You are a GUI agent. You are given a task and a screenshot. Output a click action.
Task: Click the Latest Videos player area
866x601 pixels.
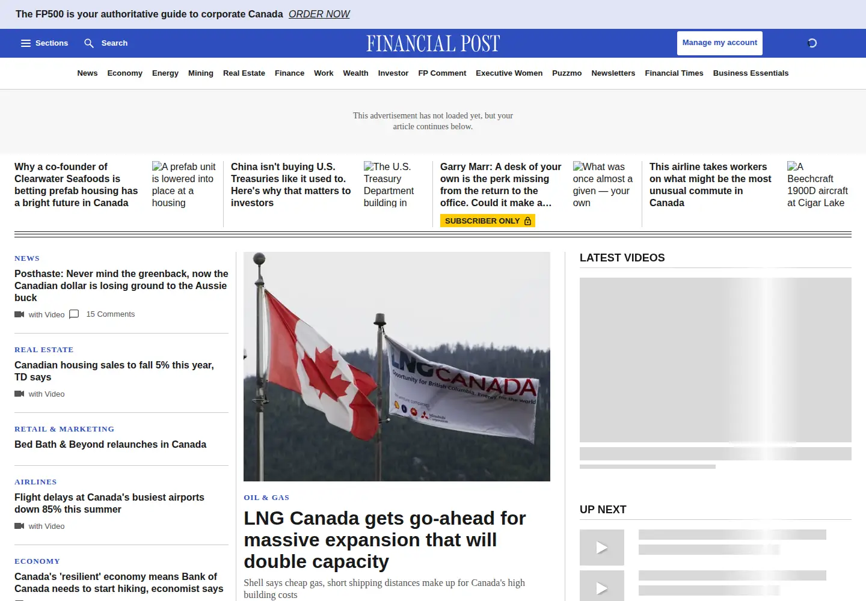pos(716,360)
